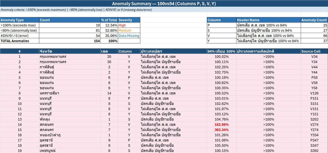Select the 'TOTAL Anomalies' label cell
This screenshot has height=153, width=328.
coord(20,41)
